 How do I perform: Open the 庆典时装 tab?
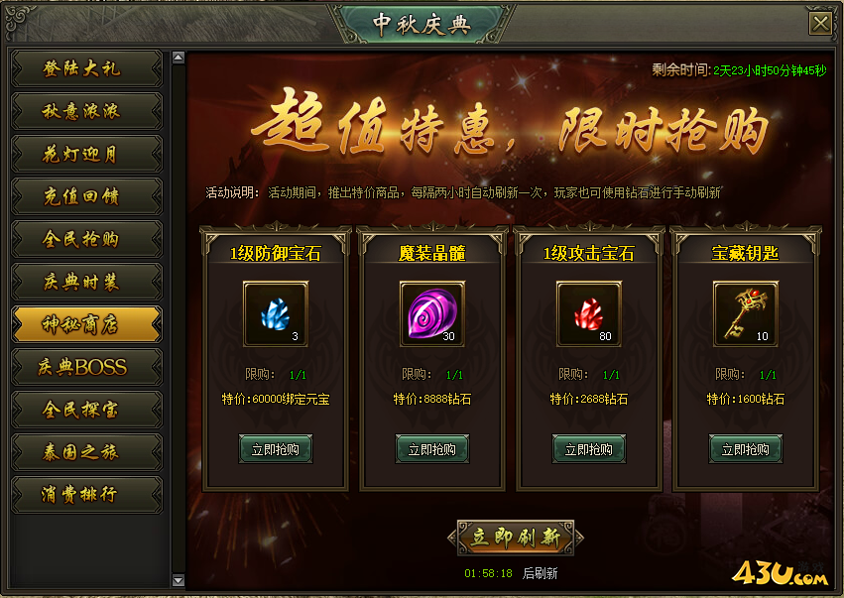86,282
